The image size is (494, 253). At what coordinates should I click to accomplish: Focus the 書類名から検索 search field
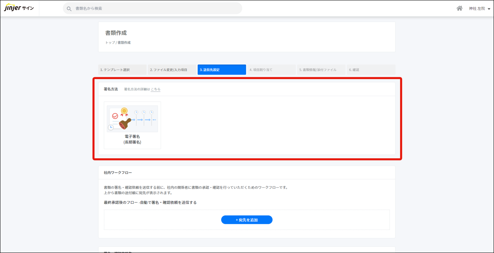tap(154, 8)
